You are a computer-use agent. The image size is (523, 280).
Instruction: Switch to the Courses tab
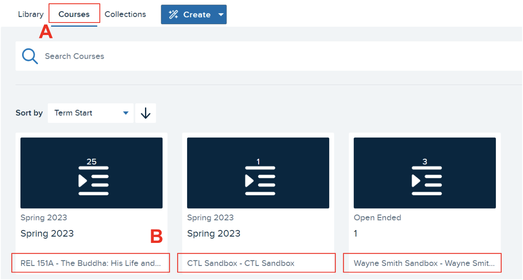(x=74, y=14)
